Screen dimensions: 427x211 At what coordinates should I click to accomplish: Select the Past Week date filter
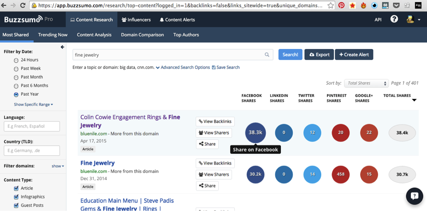coord(16,69)
